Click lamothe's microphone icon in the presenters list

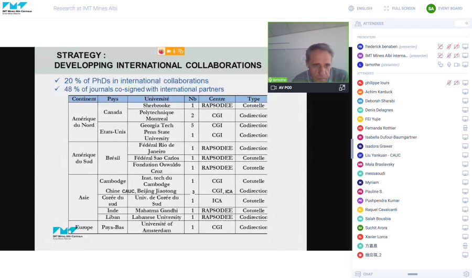449,65
